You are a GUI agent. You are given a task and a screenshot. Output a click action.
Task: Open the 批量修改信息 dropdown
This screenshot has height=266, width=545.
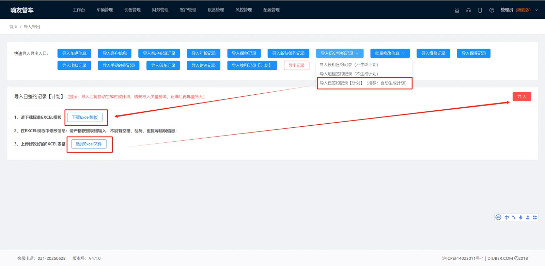tap(390, 53)
